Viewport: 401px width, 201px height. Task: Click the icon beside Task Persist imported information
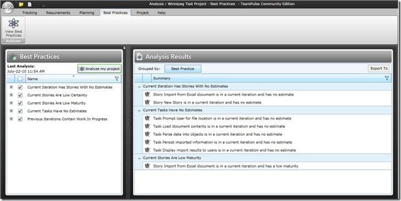(148, 142)
